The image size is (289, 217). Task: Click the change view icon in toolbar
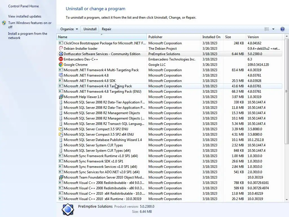click(266, 29)
